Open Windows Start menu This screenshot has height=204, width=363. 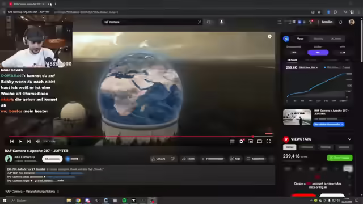click(x=5, y=201)
